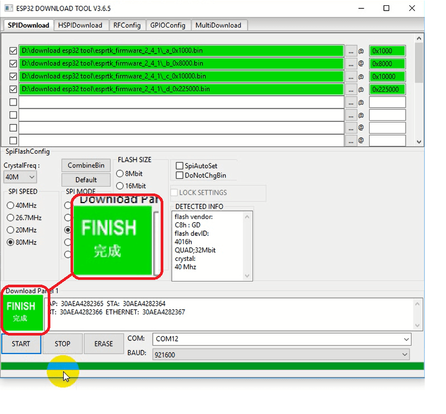Click the down arrow on the firmware list scrollbar

(x=419, y=140)
